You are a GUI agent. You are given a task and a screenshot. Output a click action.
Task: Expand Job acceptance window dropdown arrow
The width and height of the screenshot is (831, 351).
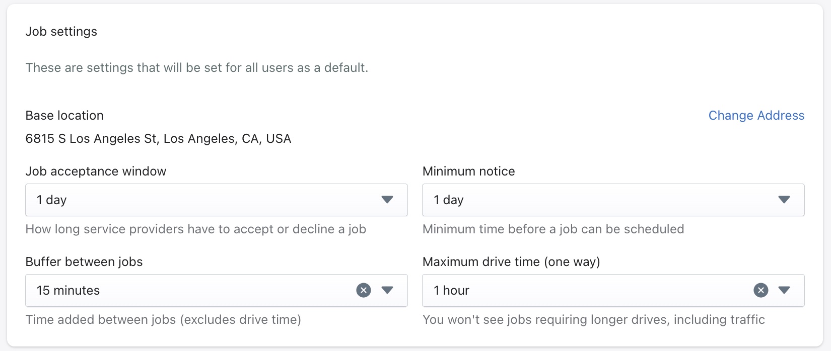coord(387,200)
